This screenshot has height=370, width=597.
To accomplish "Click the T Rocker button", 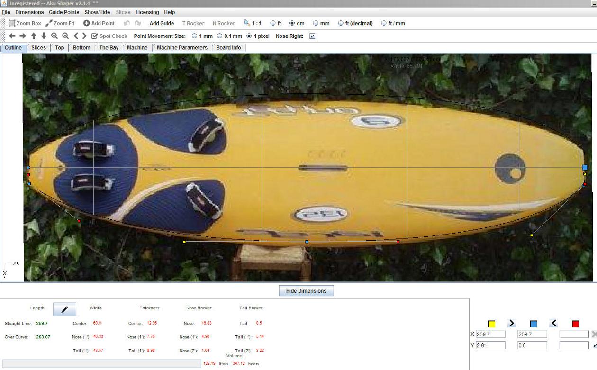I will [x=193, y=23].
